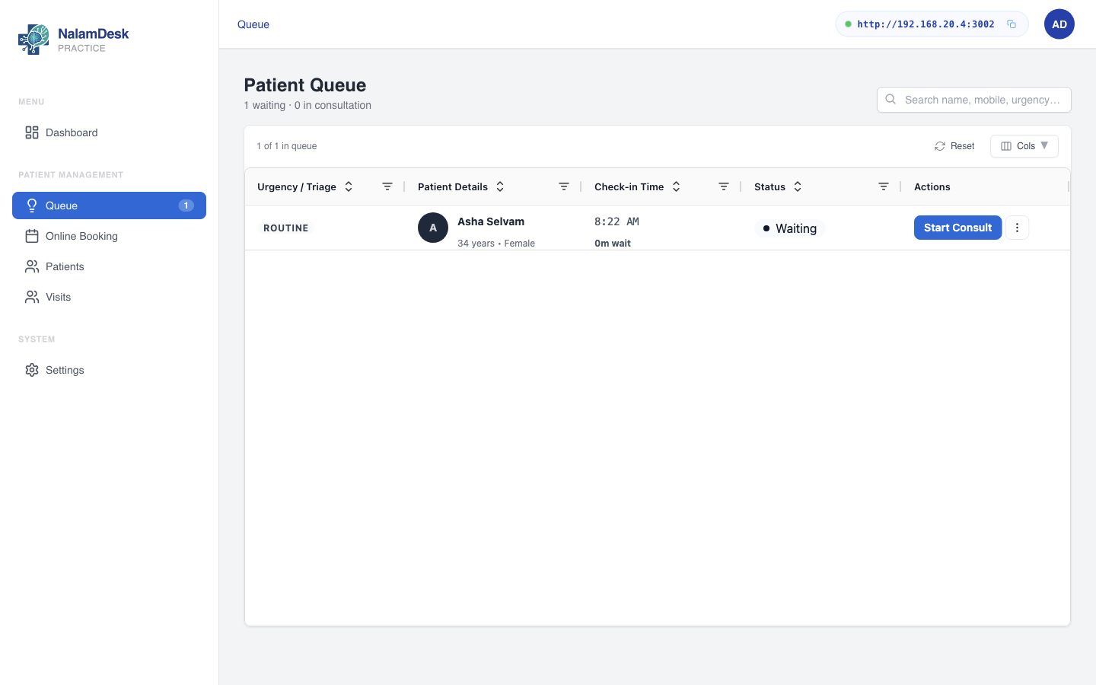
Task: Click the Queue count badge showing 1
Action: tap(186, 205)
